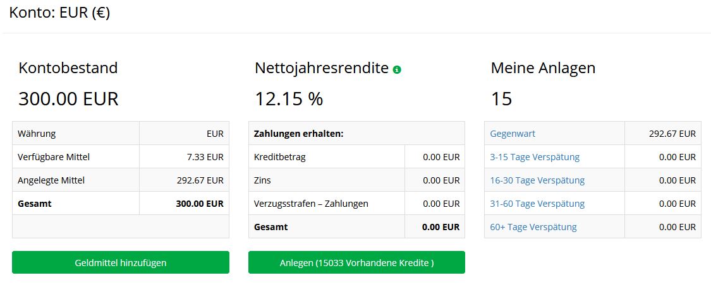Open the 3-15 Tage Verspätung link
Viewport: 711px width, 285px height.
point(535,157)
